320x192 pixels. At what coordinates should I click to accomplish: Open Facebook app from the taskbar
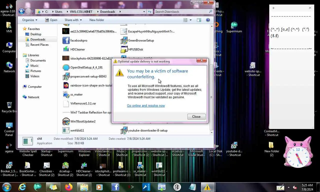pyautogui.click(x=115, y=187)
